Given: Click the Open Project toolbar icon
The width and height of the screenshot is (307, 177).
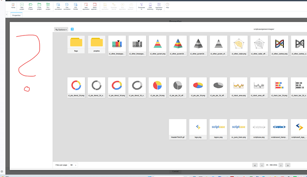Looking at the screenshot, I should 31,6.
